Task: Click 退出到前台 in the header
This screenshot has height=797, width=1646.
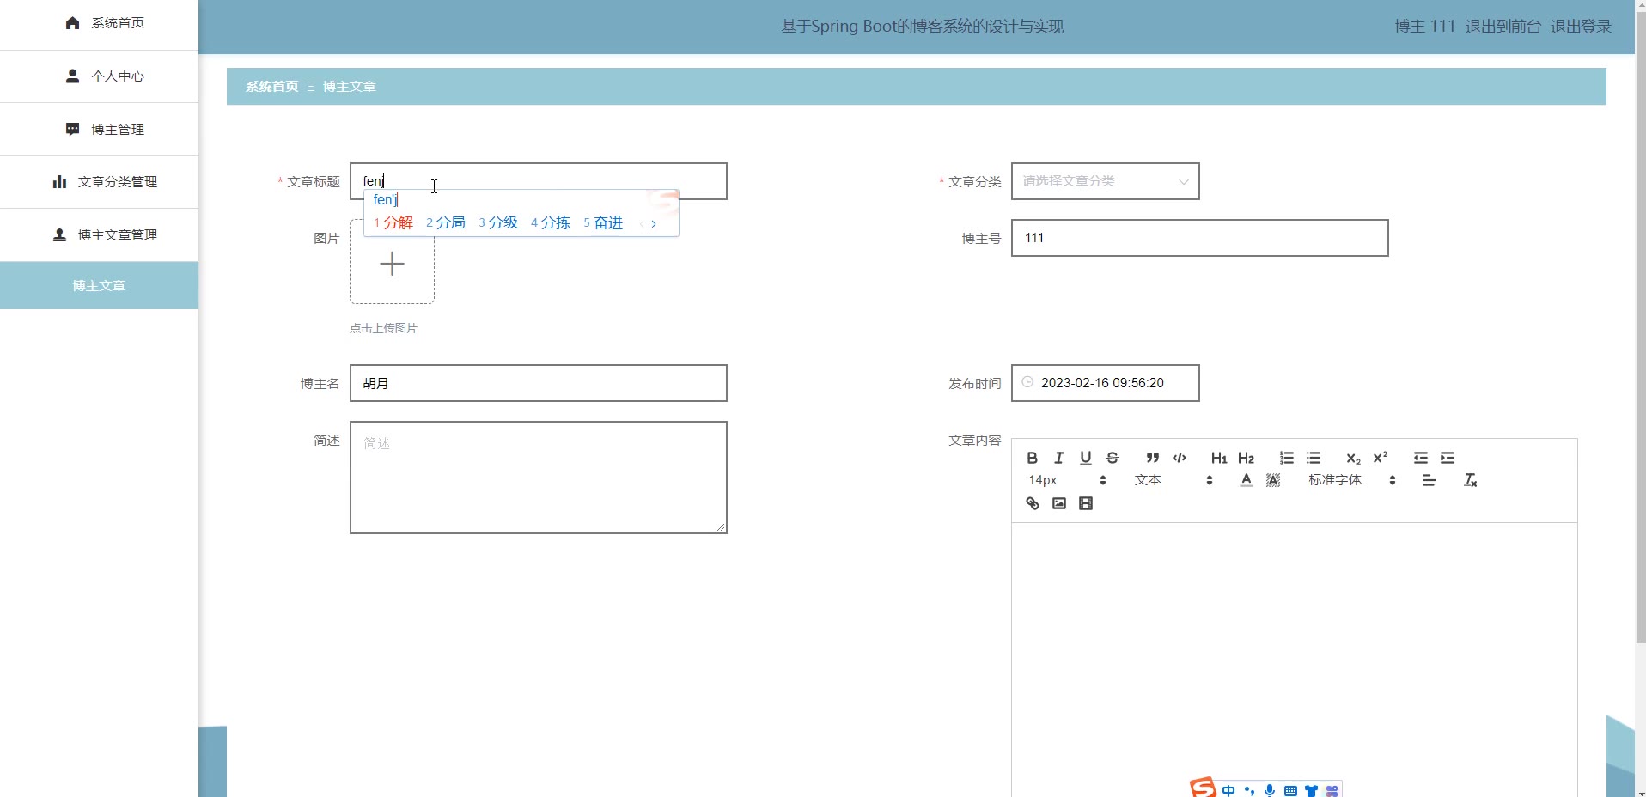Action: (x=1503, y=27)
